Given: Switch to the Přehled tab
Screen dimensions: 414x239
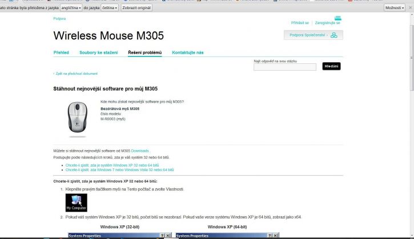Looking at the screenshot, I should tap(61, 52).
